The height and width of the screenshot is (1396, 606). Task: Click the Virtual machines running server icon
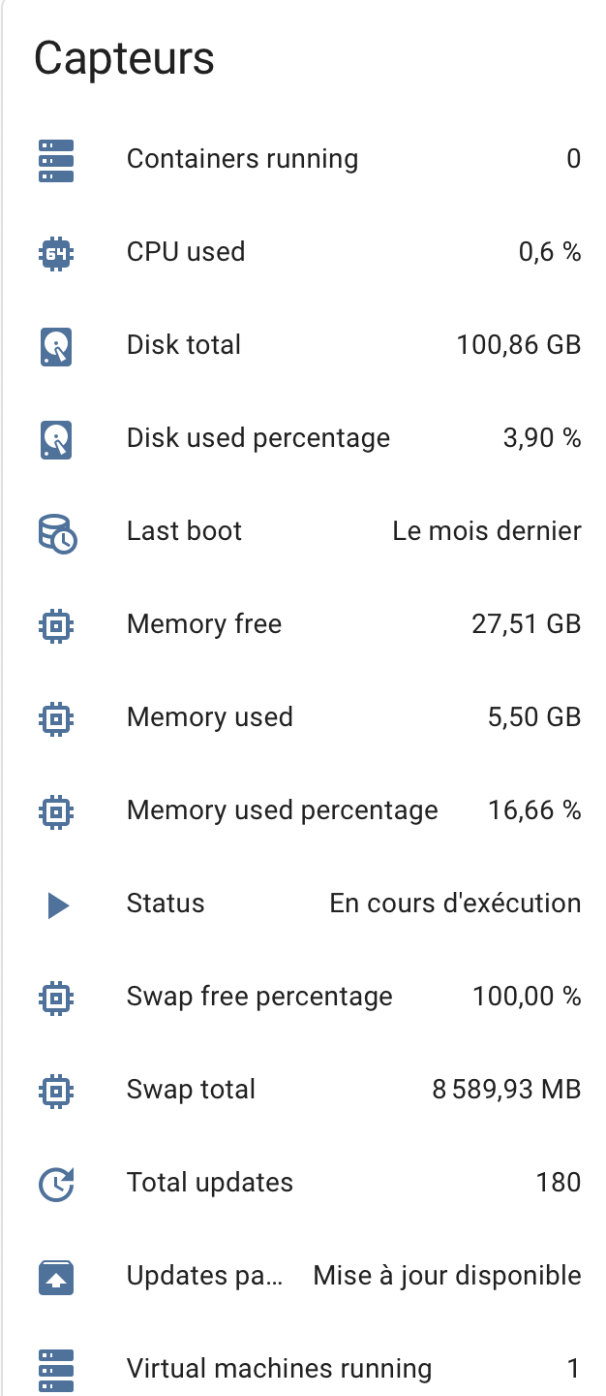[56, 1370]
